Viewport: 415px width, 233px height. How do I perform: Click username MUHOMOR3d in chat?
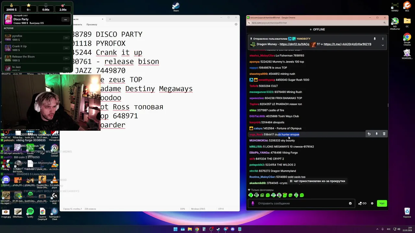click(x=258, y=140)
